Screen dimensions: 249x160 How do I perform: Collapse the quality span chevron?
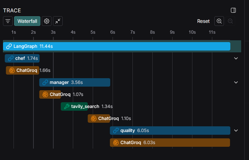(236, 131)
